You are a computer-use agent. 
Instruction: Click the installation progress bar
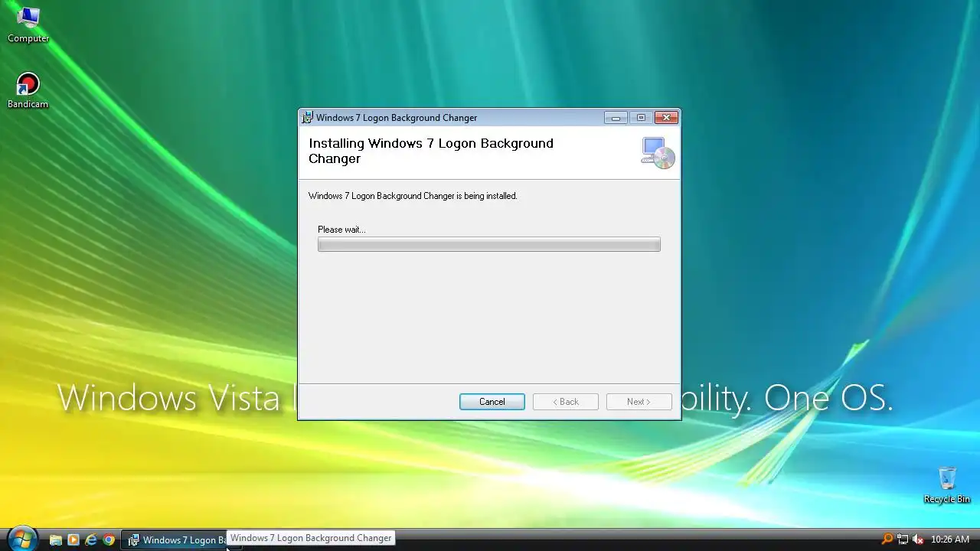coord(488,244)
